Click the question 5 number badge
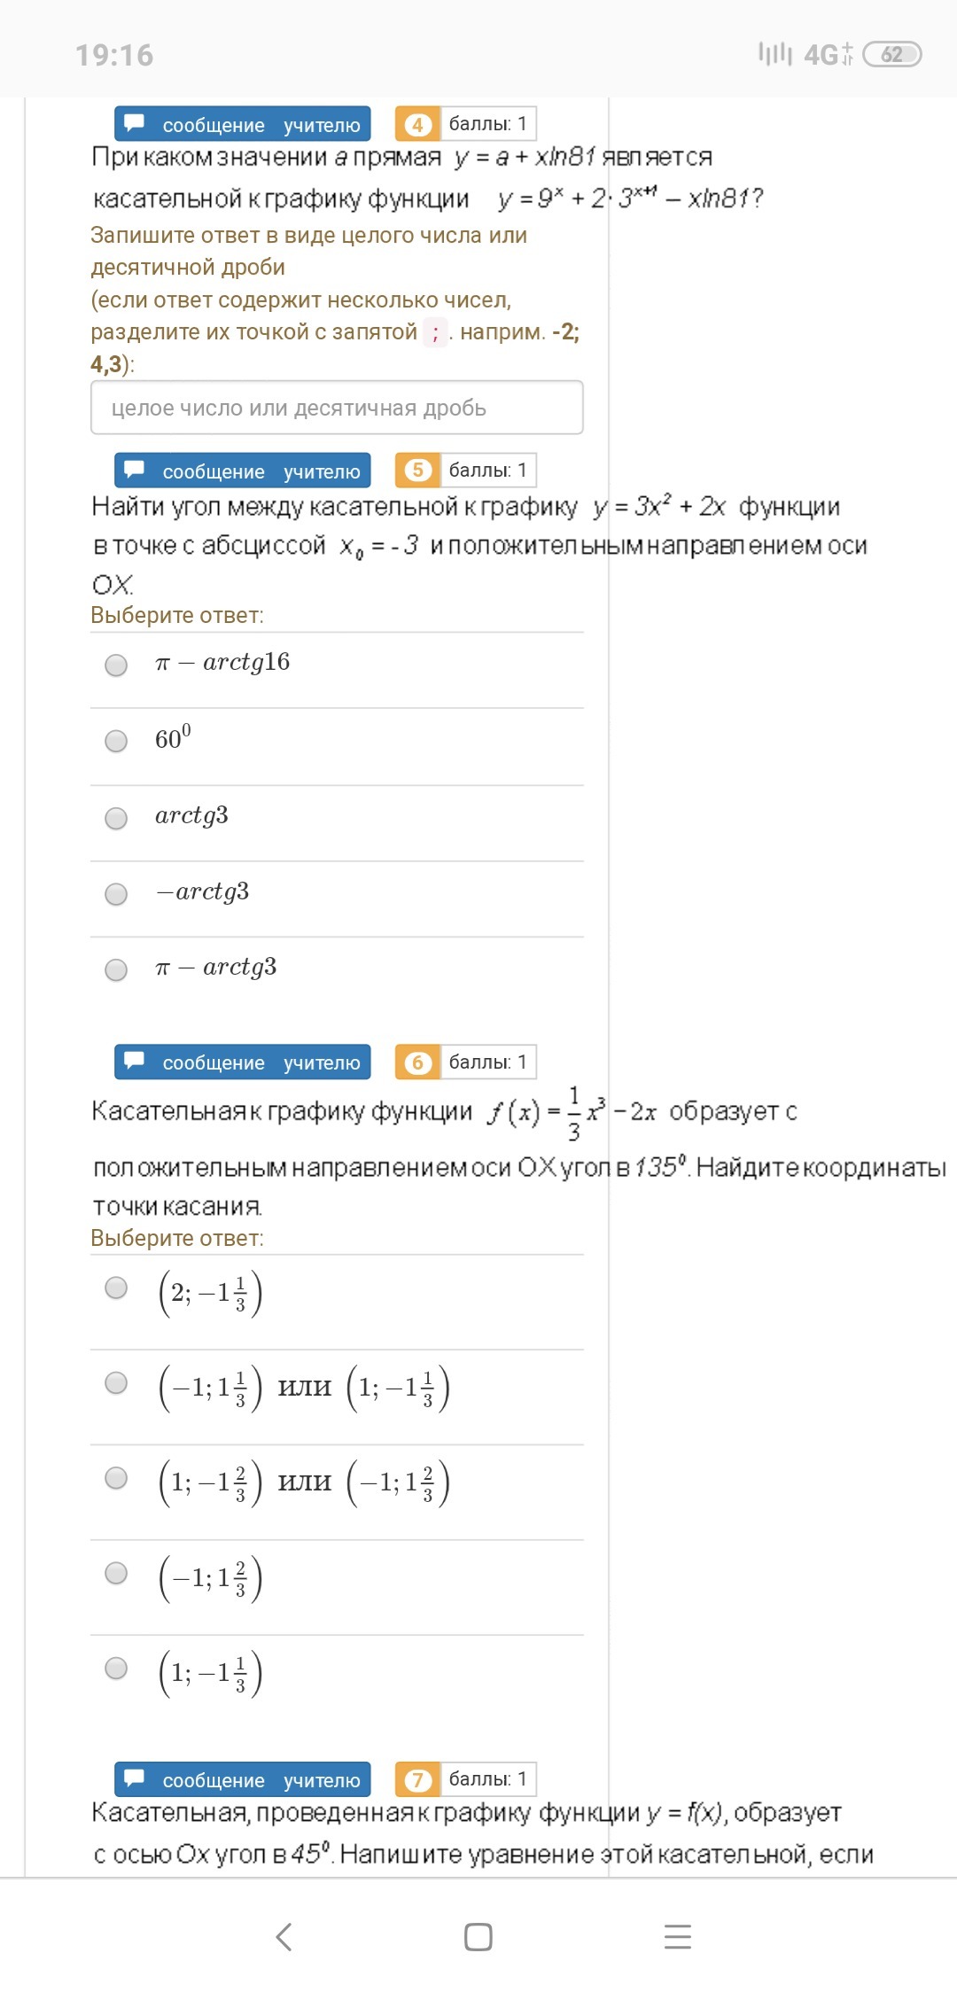 [417, 471]
